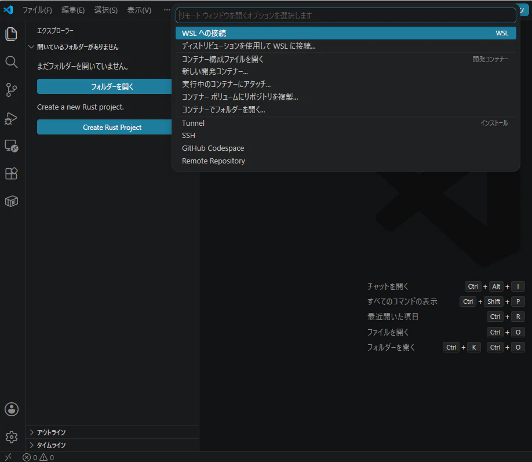Click the Create a new Rust project text
This screenshot has height=462, width=532.
click(81, 107)
